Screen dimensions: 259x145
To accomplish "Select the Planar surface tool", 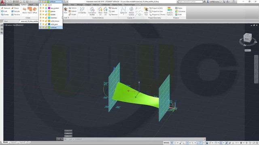I will coord(15,8).
